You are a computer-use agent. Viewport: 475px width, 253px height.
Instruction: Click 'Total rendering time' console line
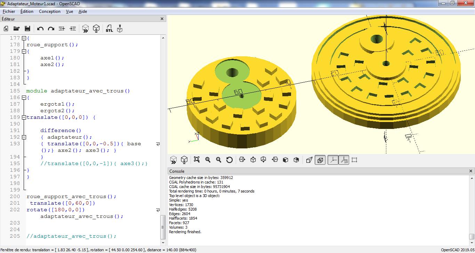pyautogui.click(x=212, y=191)
